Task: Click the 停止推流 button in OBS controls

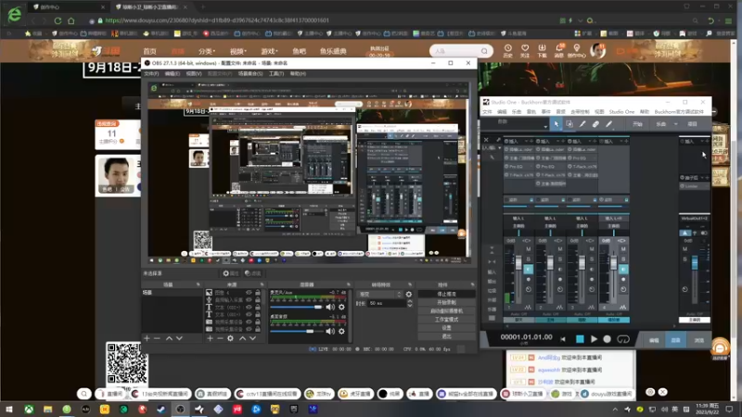Action: (446, 294)
